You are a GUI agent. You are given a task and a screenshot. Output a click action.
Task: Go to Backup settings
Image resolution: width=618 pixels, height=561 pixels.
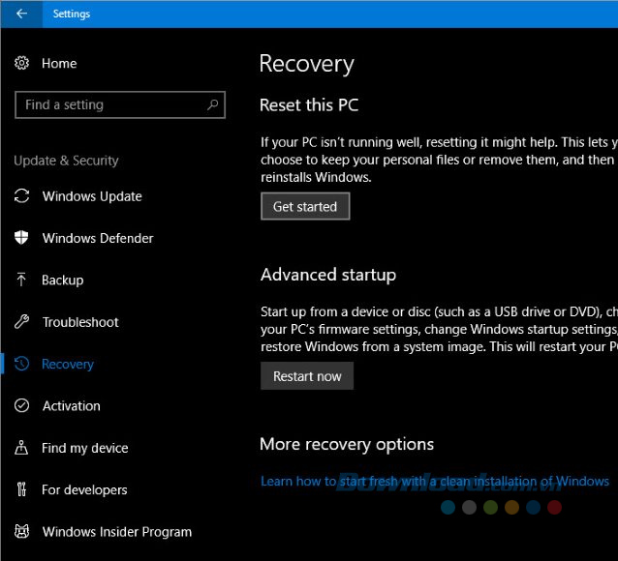tap(63, 280)
